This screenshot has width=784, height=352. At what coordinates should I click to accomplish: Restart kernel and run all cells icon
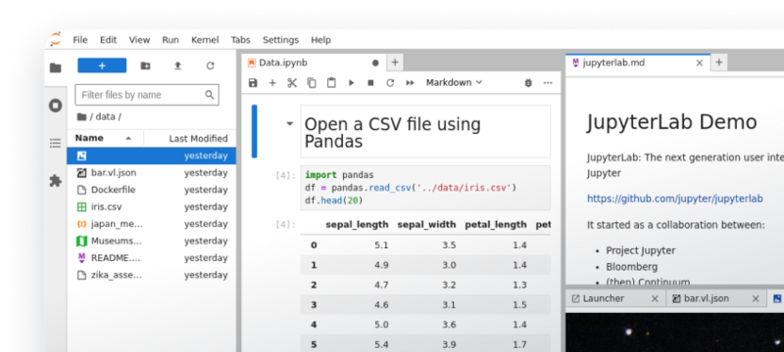click(410, 83)
